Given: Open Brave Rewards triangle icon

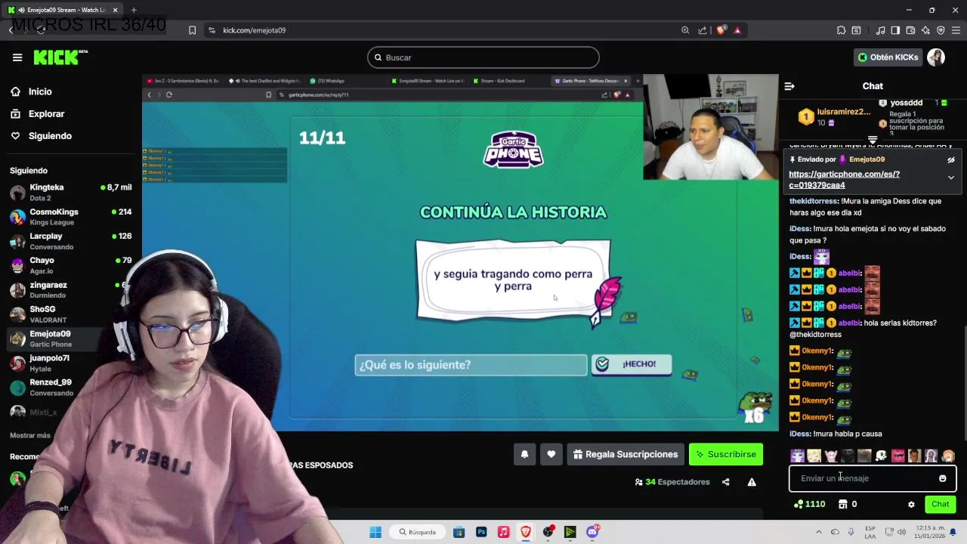Looking at the screenshot, I should click(737, 30).
